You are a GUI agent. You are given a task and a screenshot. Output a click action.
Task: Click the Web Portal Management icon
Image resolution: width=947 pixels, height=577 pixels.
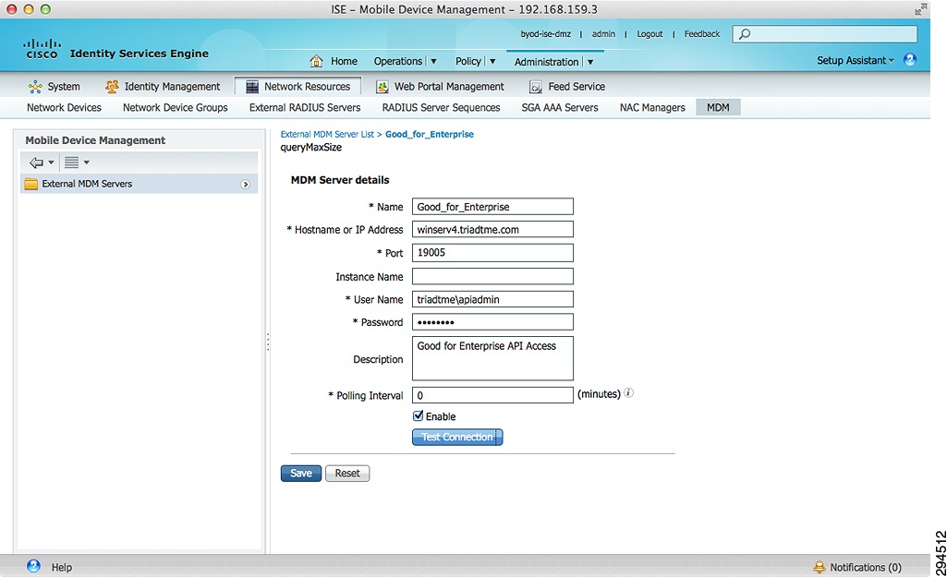coord(382,86)
